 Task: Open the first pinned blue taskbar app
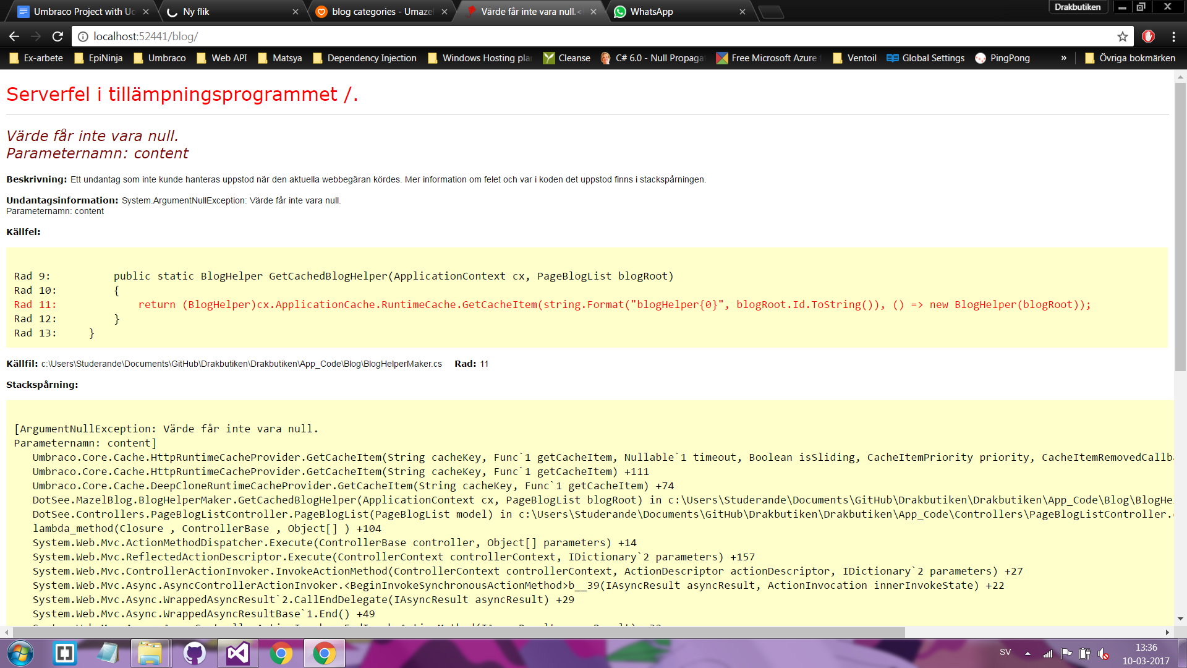click(65, 653)
